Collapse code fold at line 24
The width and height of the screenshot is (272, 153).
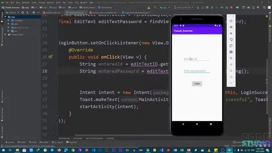(x=57, y=43)
